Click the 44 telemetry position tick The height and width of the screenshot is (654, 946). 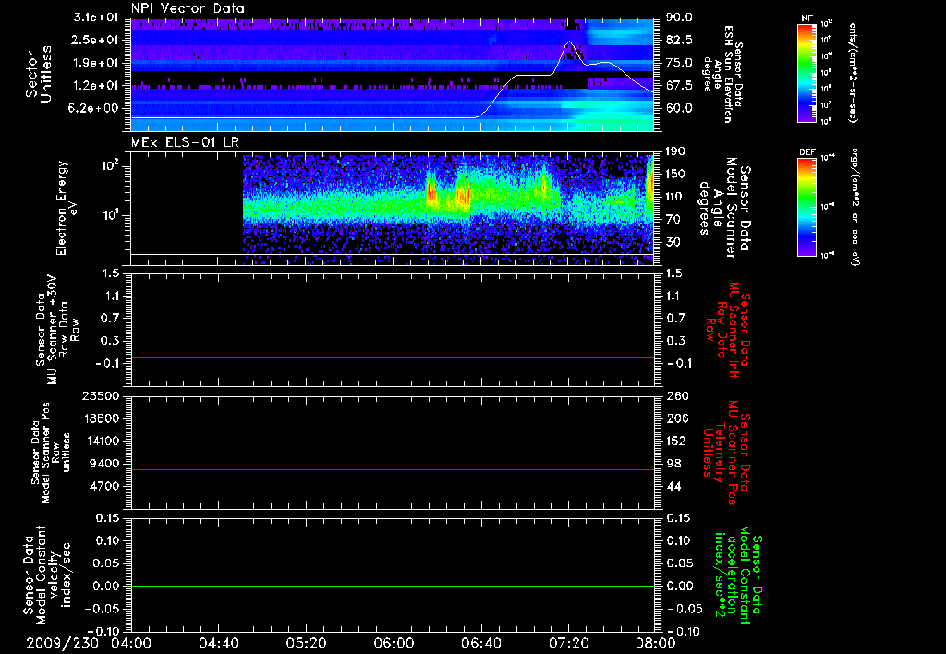[673, 486]
